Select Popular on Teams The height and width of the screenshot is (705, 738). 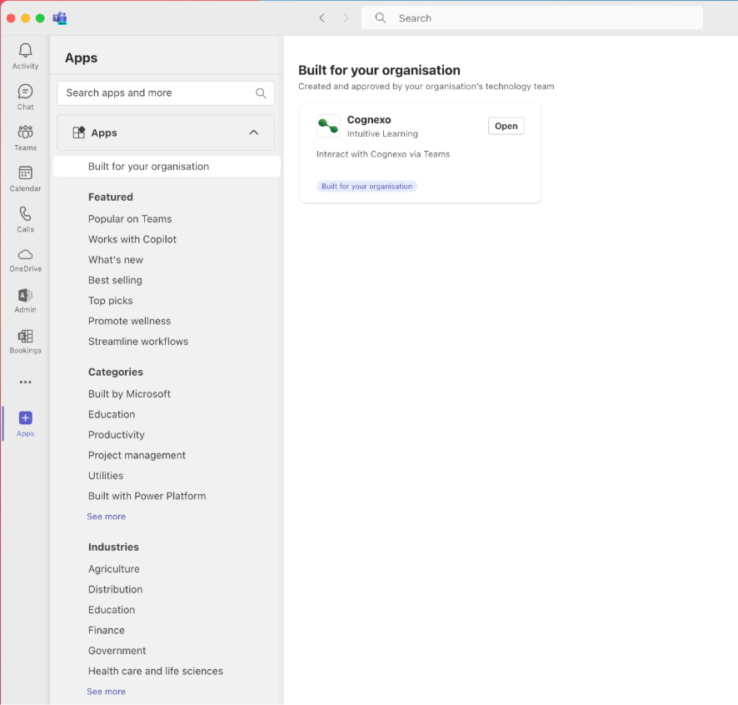pos(130,219)
